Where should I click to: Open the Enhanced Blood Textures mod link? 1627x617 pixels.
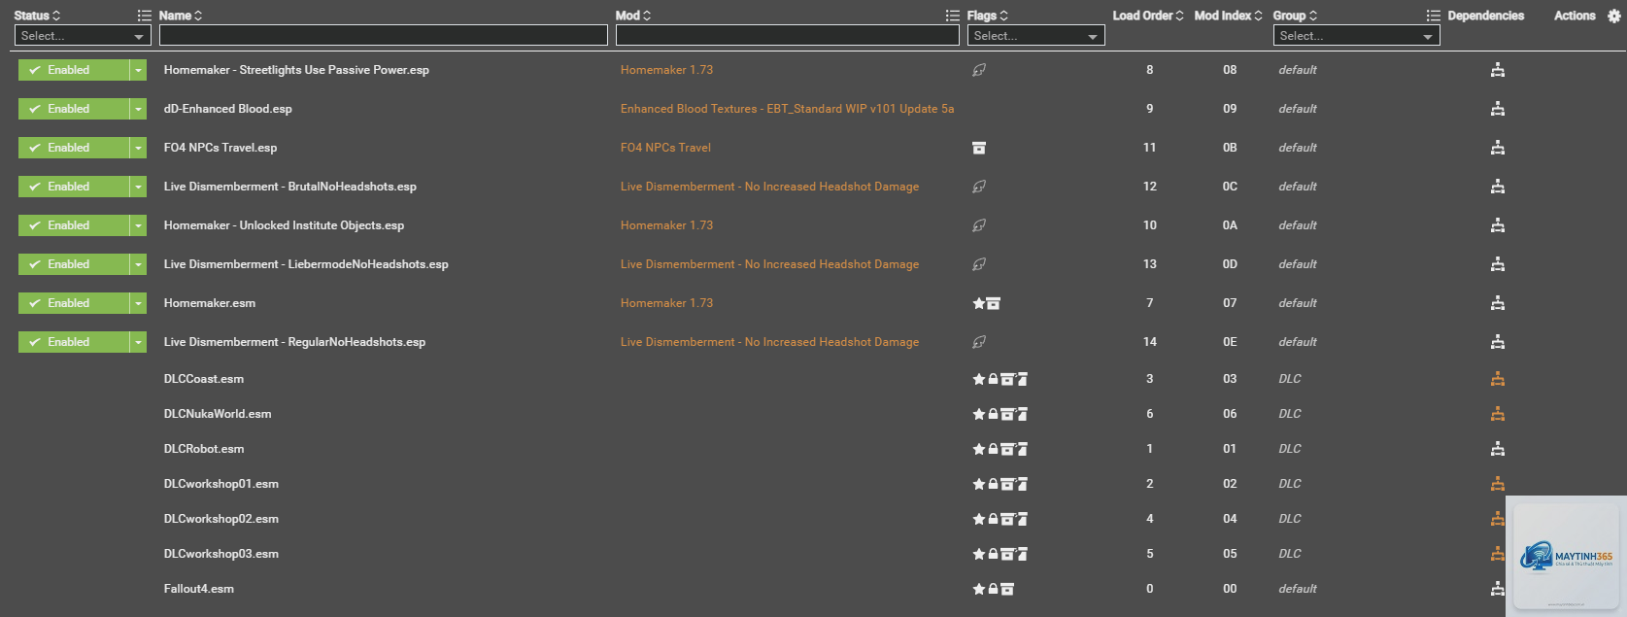click(787, 109)
